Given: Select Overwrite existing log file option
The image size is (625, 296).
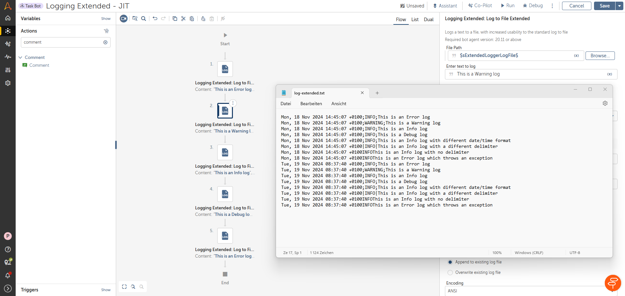Looking at the screenshot, I should (450, 273).
